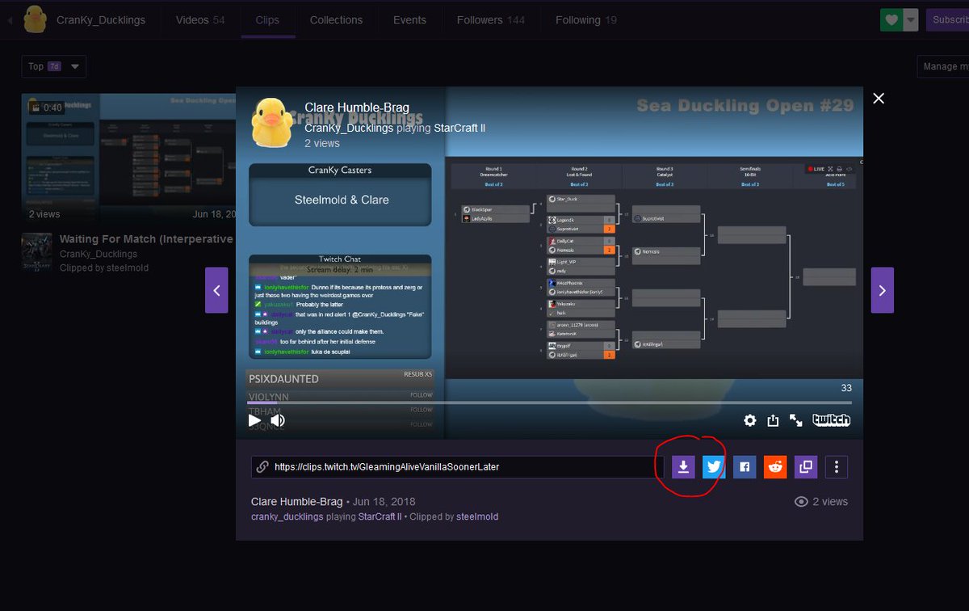This screenshot has height=611, width=969.
Task: Click the StarCraft II game boxart icon
Action: click(36, 252)
